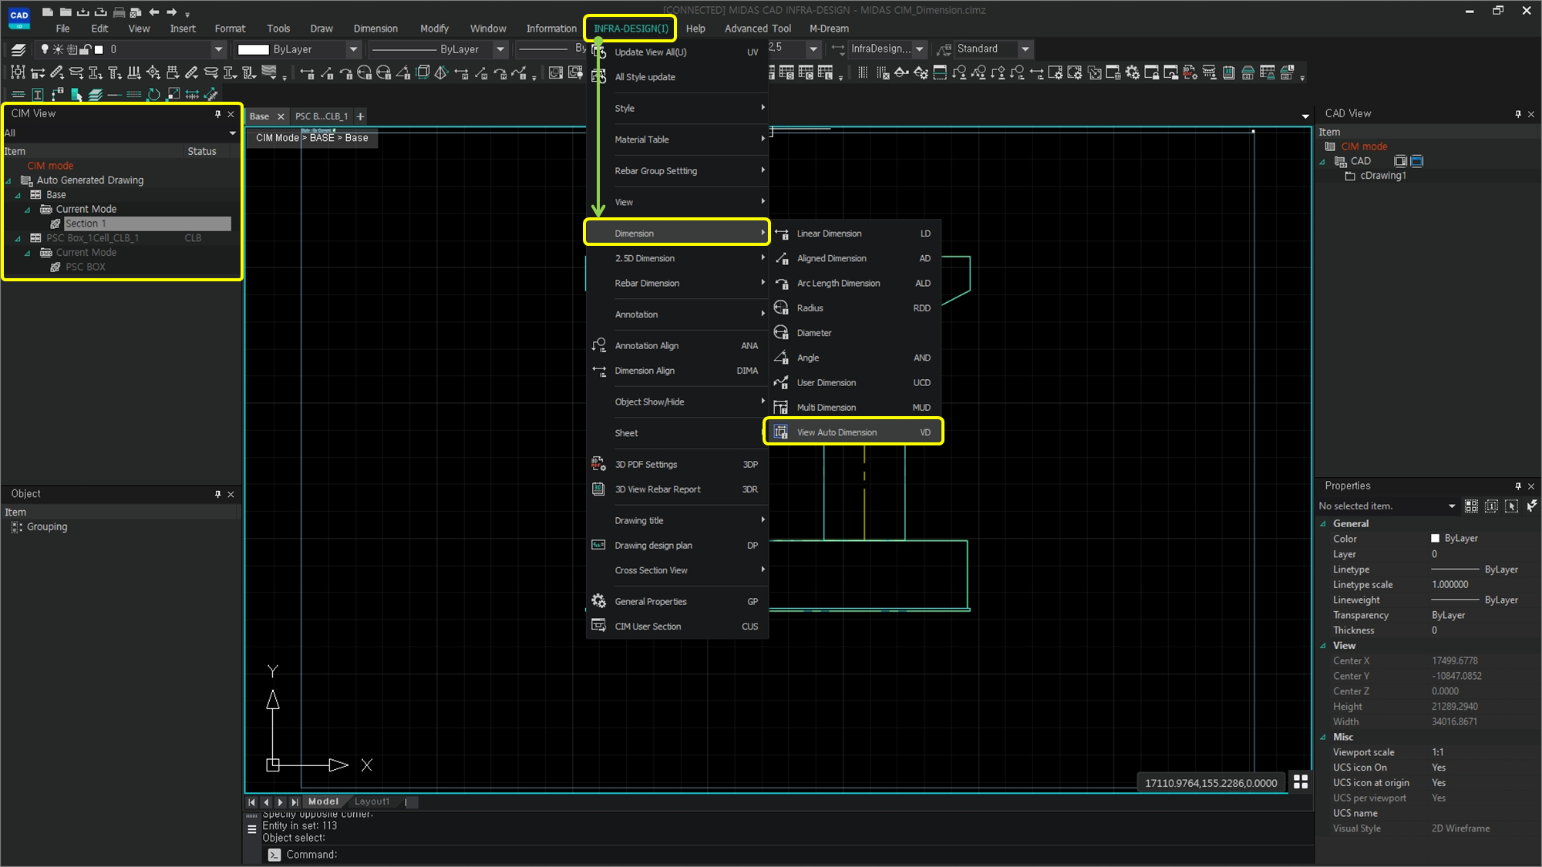Pin the CIM View panel
The height and width of the screenshot is (867, 1542).
click(217, 114)
